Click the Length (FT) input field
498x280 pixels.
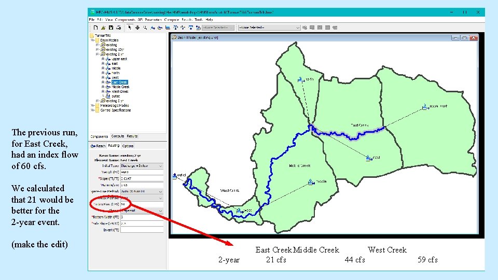click(x=142, y=172)
